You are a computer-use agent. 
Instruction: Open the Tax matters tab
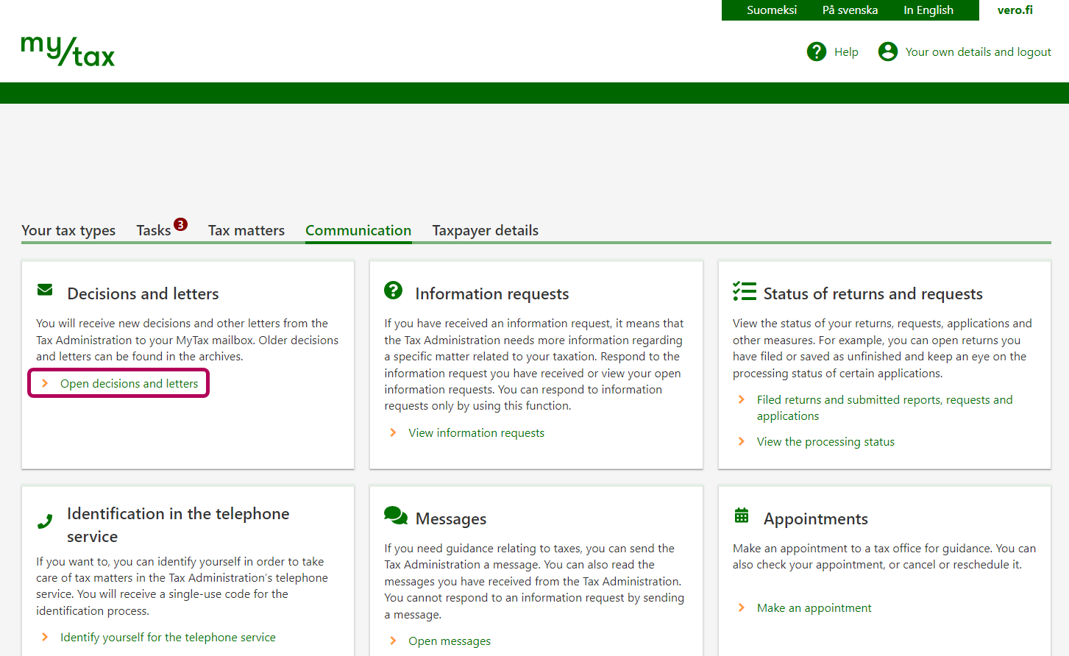tap(246, 231)
